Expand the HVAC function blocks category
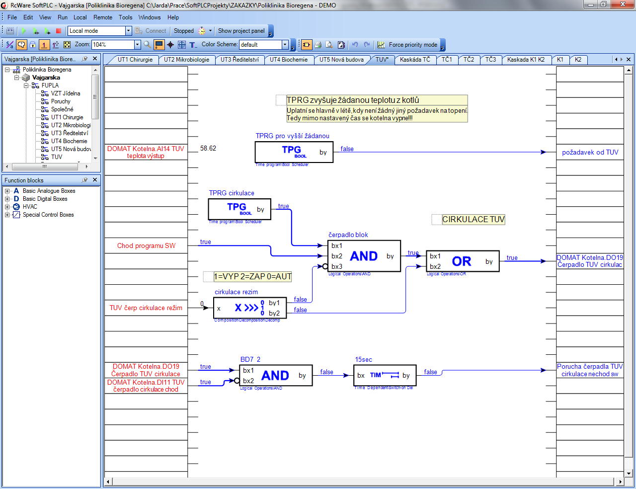Viewport: 636px width, 489px height. [x=7, y=207]
